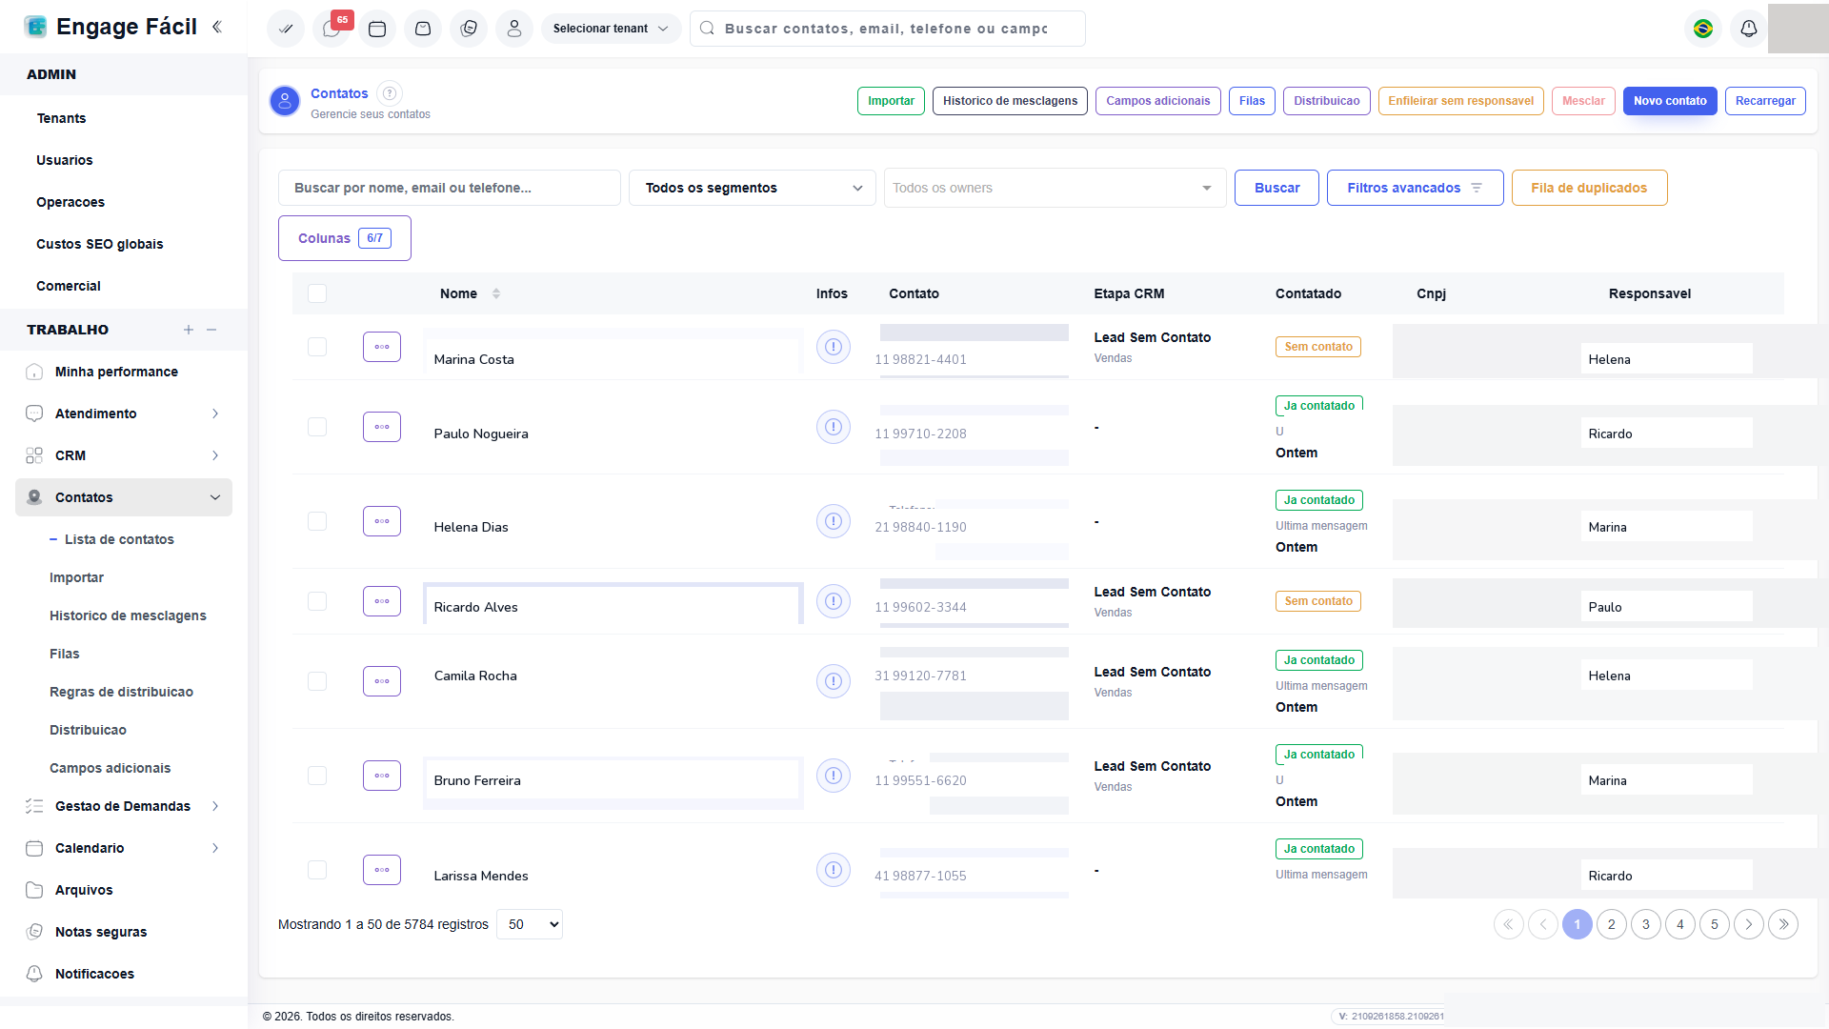Click the Importar button in the header
The image size is (1829, 1029).
coord(891,101)
